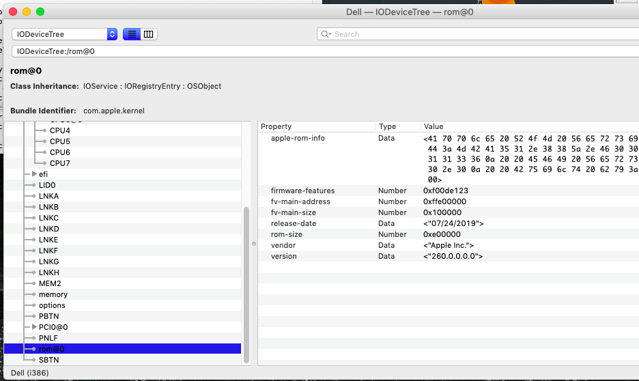Select the efi tree entry
Screen dimensions: 639x381
[43, 174]
